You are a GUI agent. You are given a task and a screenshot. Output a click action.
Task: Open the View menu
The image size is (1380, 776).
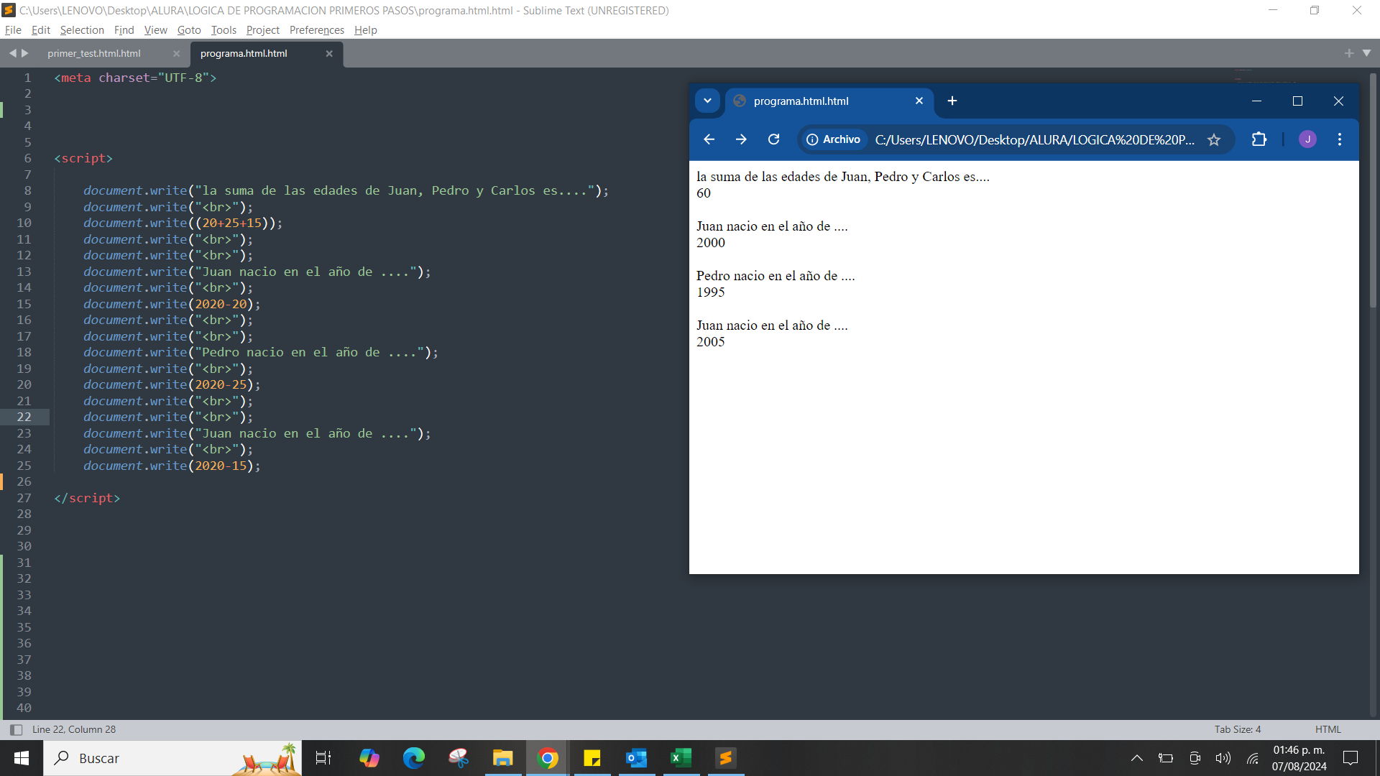tap(155, 30)
